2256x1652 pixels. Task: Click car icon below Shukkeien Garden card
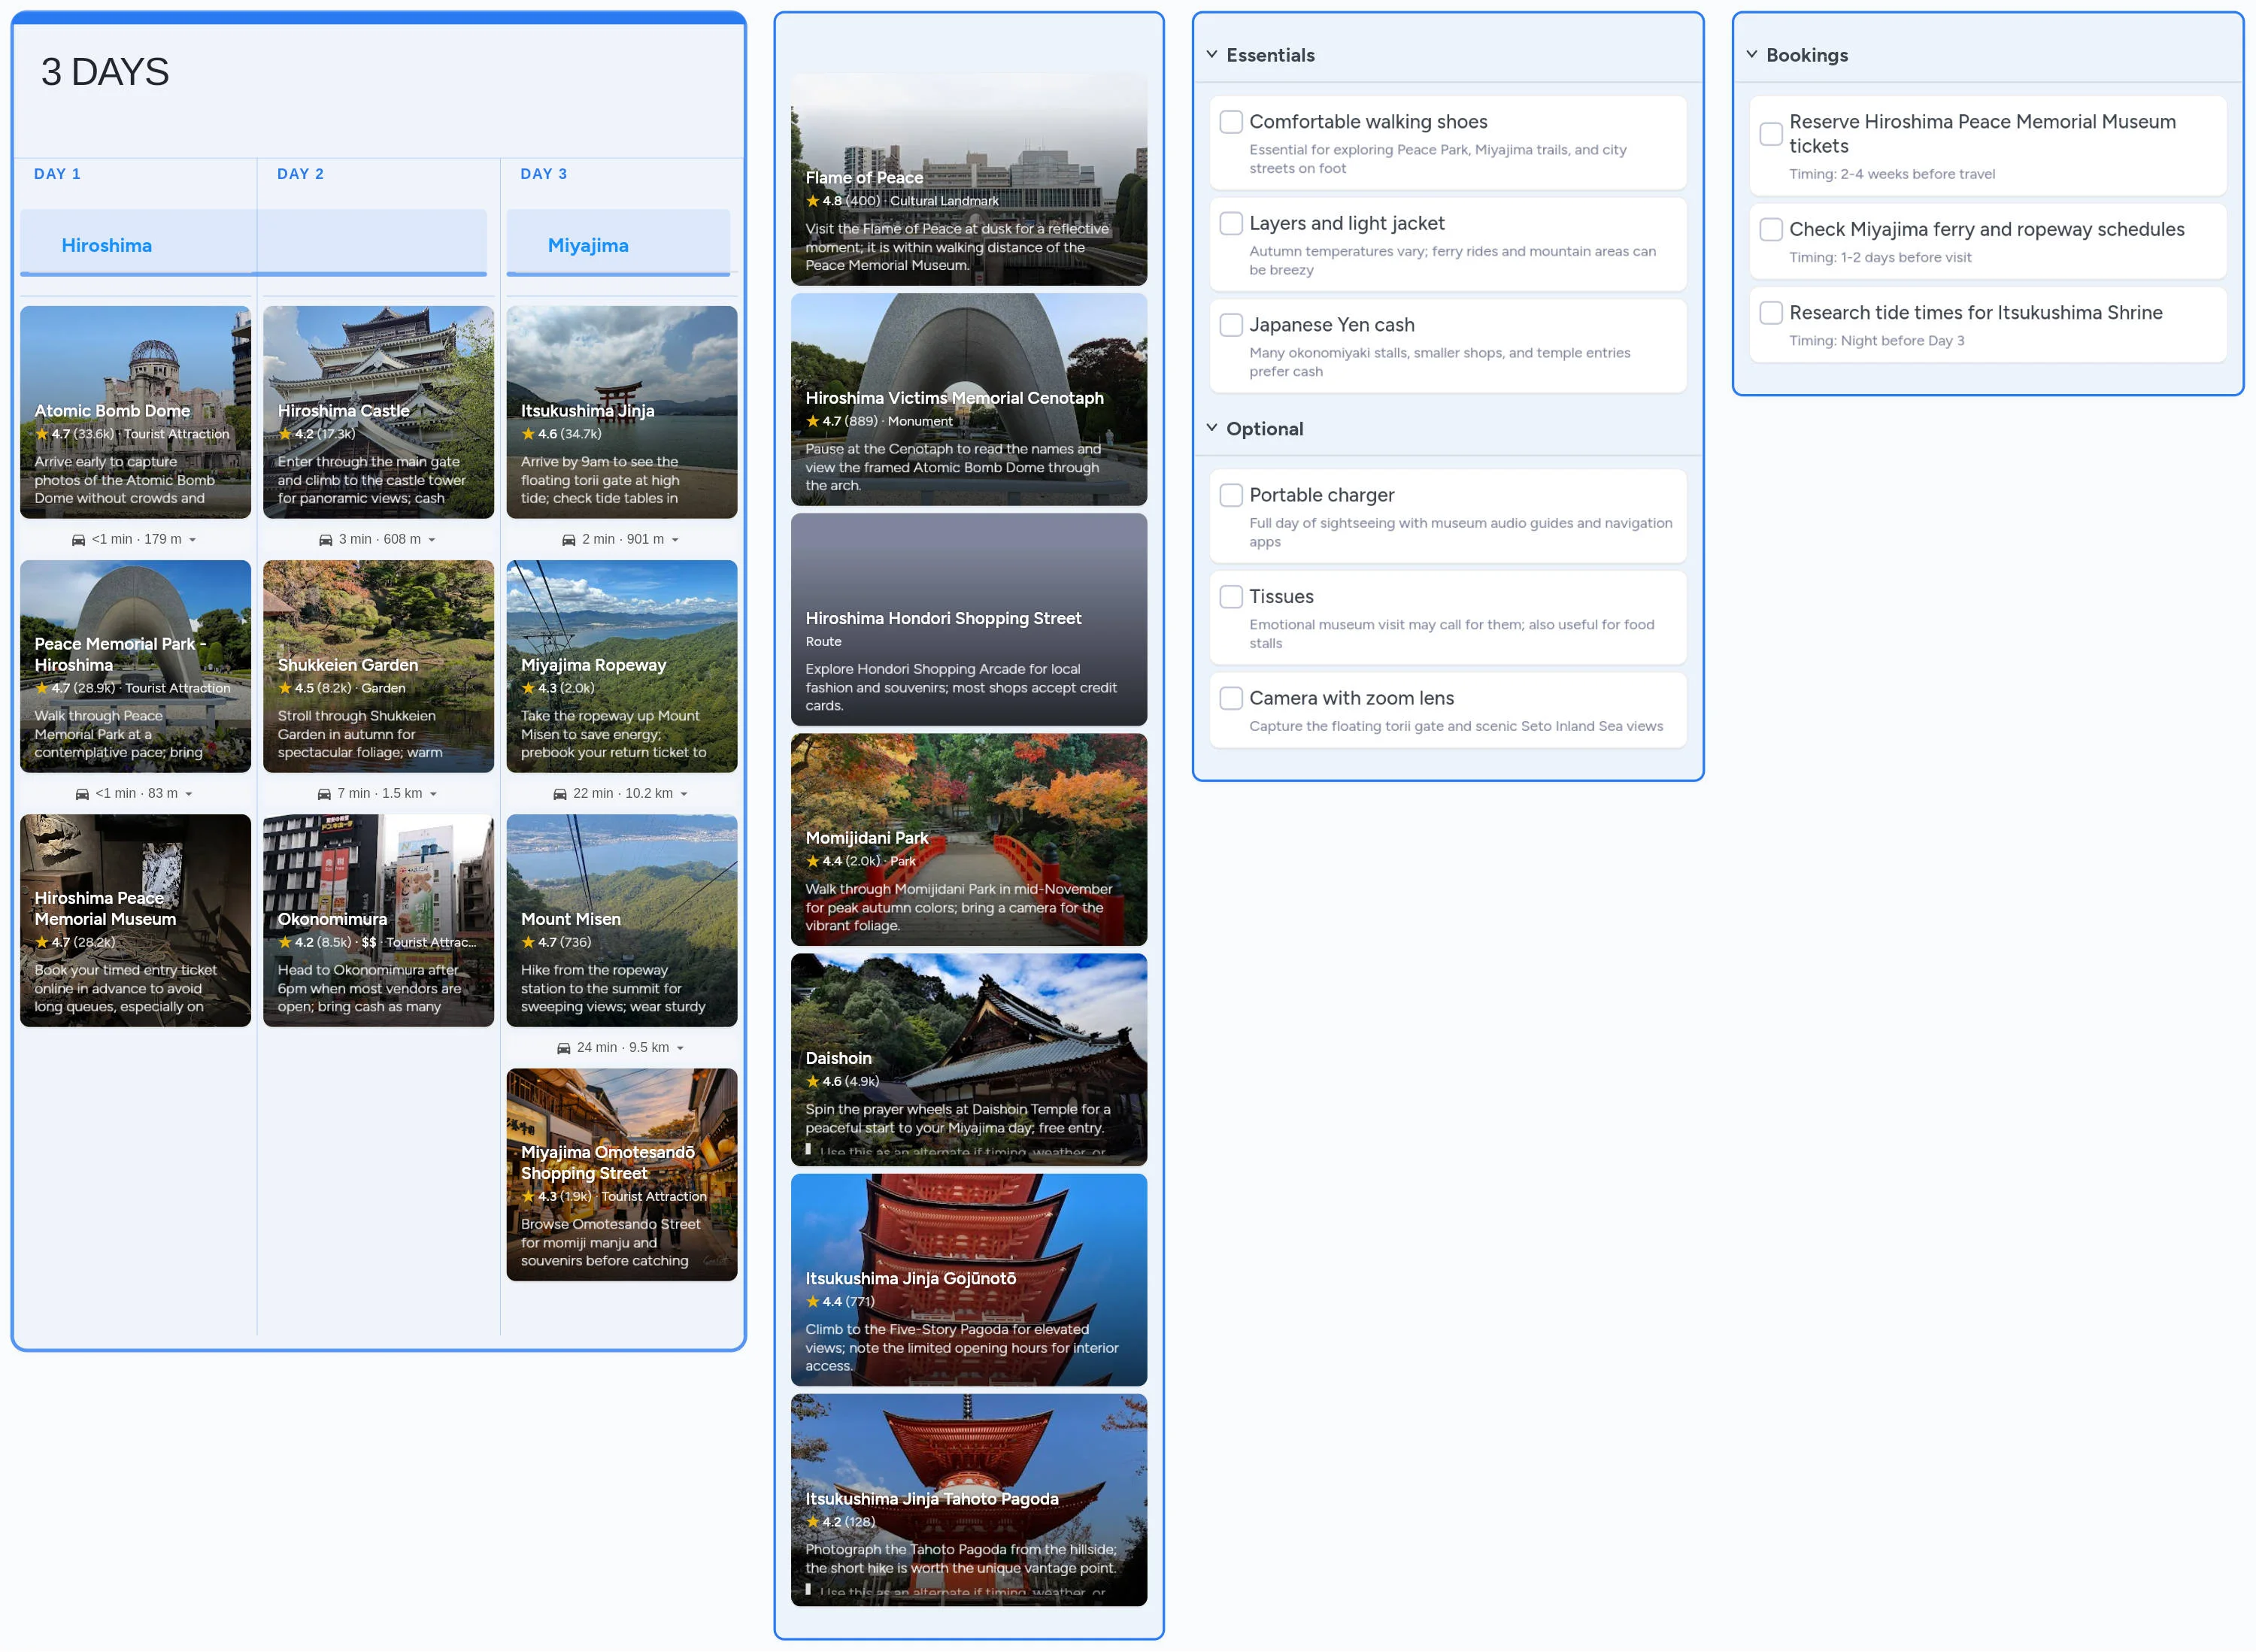coord(324,794)
